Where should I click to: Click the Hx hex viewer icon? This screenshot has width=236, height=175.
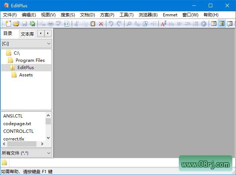click(x=172, y=24)
